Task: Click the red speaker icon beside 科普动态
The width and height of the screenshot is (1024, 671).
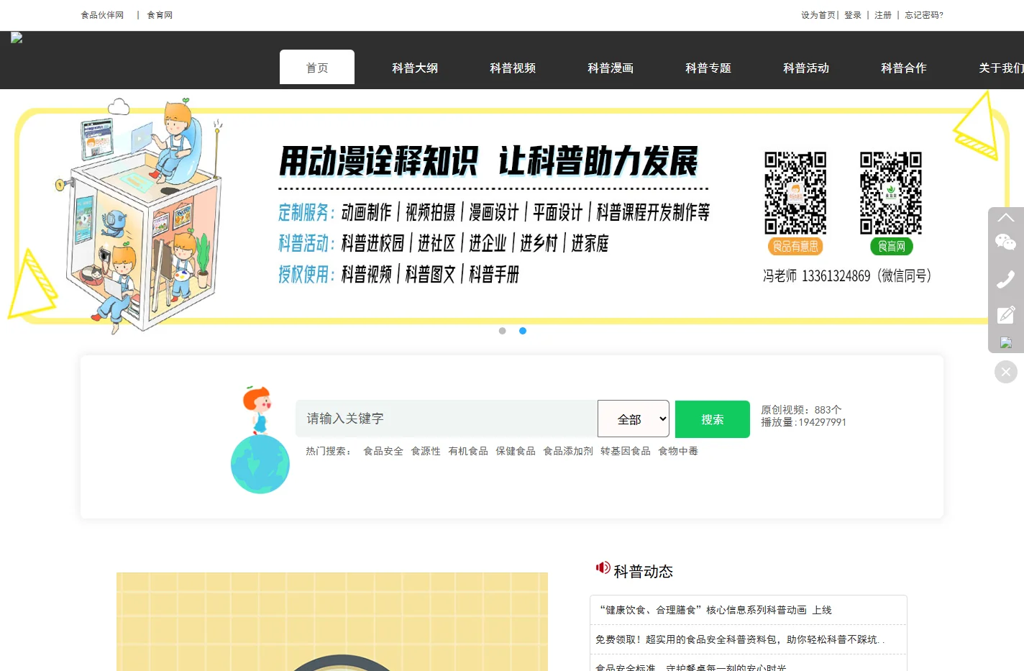Action: [x=603, y=567]
